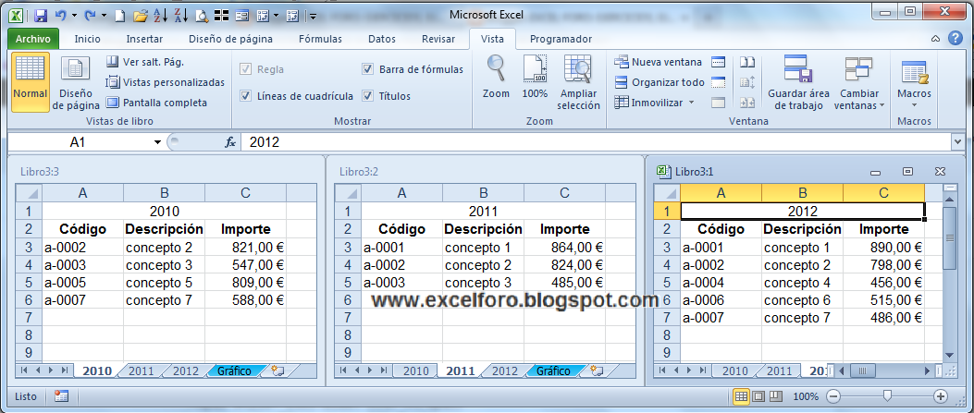The width and height of the screenshot is (974, 413).
Task: Select sheet tab 2010 in Libro3:1 window
Action: point(735,370)
